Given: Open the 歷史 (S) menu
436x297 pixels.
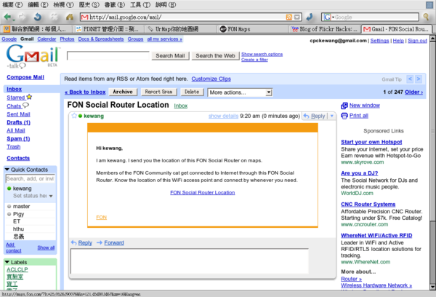Looking at the screenshot, I should click(x=89, y=5).
